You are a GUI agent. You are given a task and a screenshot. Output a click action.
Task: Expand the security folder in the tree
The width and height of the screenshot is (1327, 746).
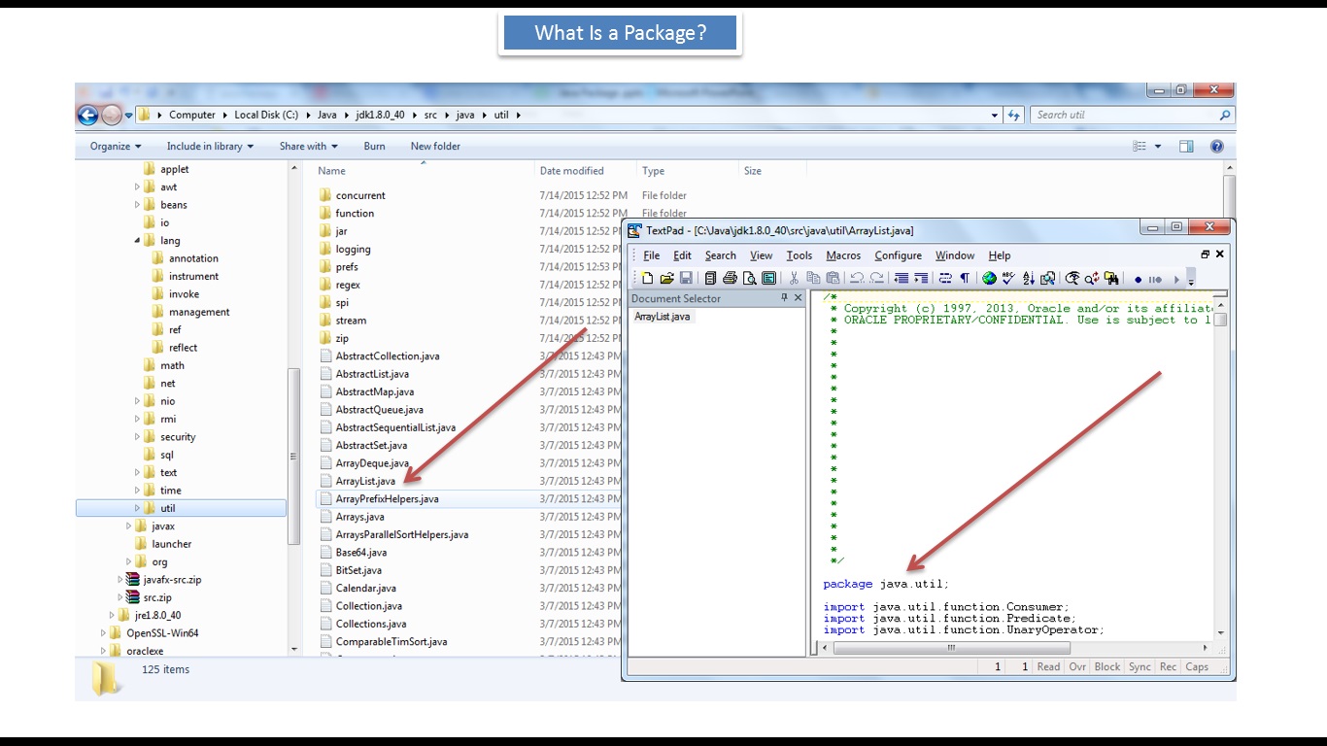coord(138,437)
